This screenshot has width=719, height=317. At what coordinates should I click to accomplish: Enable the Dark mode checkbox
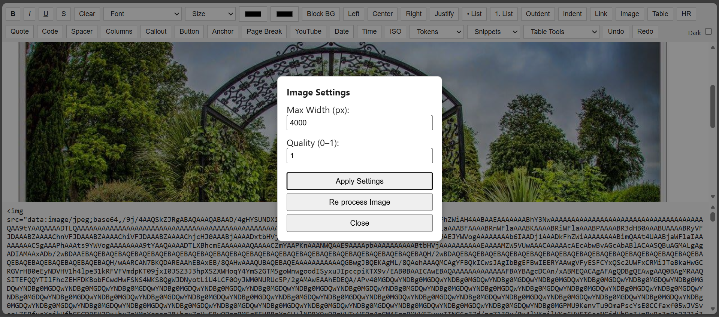[708, 31]
